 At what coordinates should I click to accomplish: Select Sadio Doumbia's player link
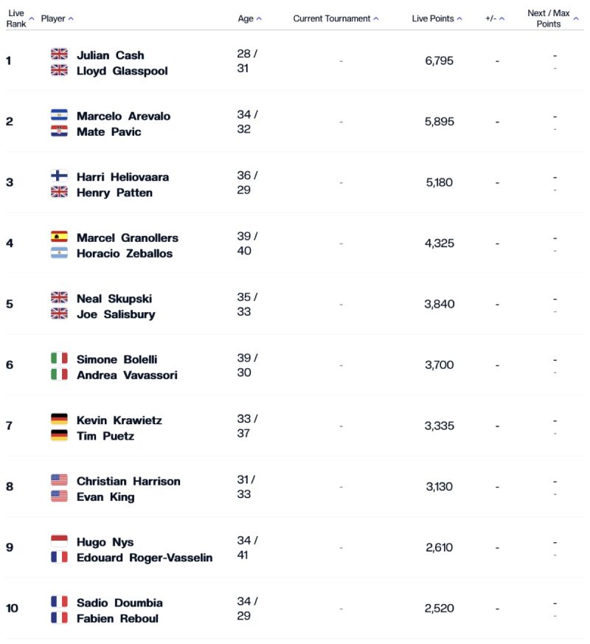click(119, 603)
